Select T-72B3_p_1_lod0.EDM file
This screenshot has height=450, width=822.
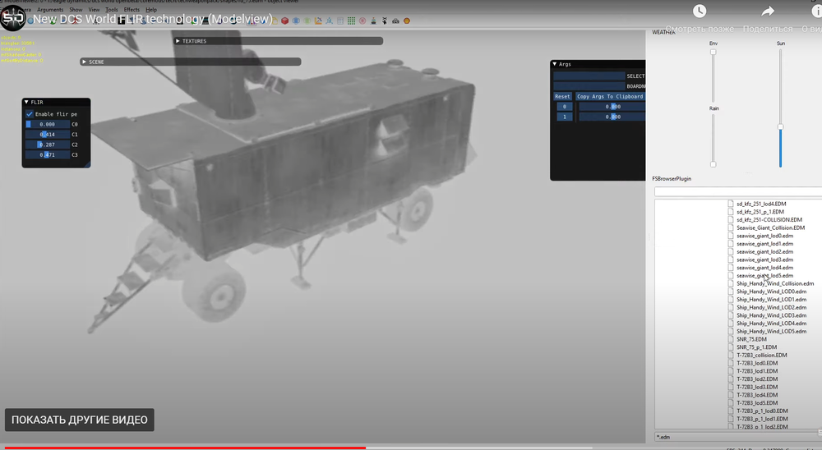pyautogui.click(x=762, y=411)
